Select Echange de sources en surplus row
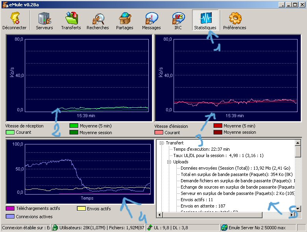 pos(237,187)
